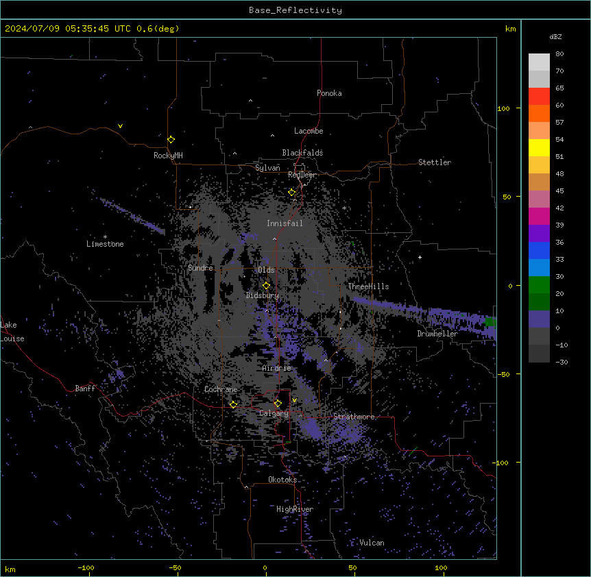Select the Stettler city label
Viewport: 591px width, 577px height.
[x=435, y=162]
